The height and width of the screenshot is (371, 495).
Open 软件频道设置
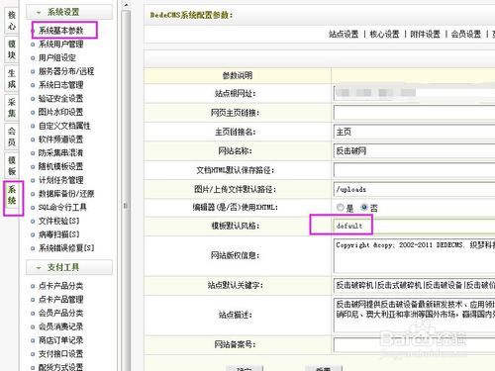[x=60, y=139]
